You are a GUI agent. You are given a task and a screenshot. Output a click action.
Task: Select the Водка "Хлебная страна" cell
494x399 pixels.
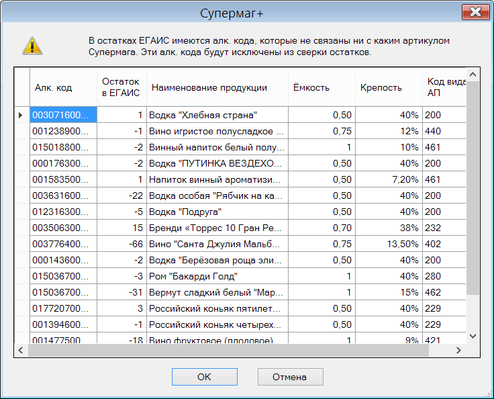[x=217, y=115]
